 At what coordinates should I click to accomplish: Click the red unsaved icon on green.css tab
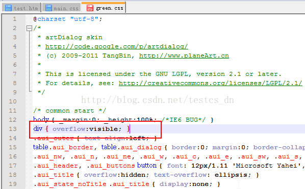pyautogui.click(x=90, y=8)
